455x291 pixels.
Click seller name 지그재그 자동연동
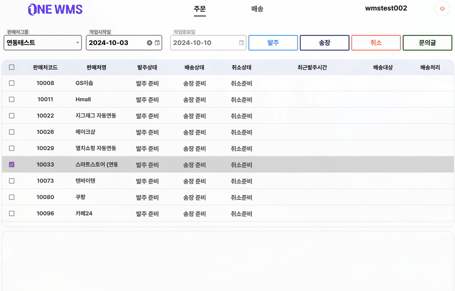pyautogui.click(x=96, y=116)
